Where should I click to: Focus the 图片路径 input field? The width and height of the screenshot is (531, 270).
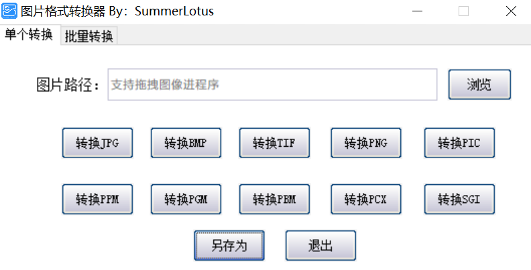pos(272,85)
